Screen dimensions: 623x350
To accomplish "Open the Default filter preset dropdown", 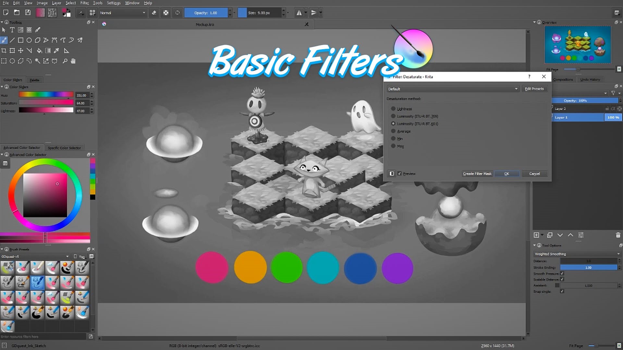I will pyautogui.click(x=453, y=89).
